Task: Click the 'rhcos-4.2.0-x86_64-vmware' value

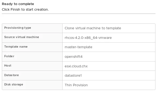Action: point(88,38)
